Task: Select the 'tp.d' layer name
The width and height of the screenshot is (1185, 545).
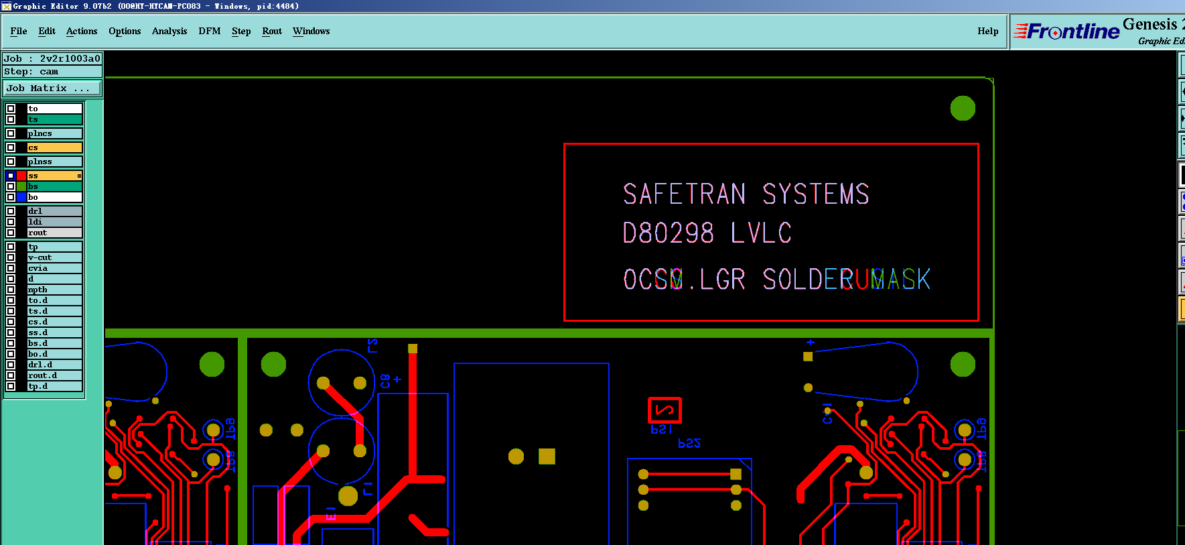Action: (54, 386)
